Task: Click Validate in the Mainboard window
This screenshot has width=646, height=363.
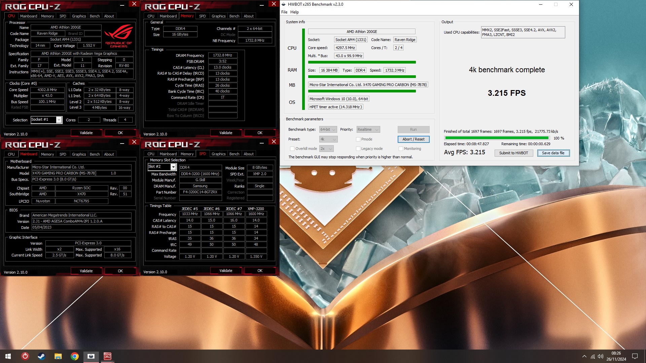Action: tap(86, 271)
